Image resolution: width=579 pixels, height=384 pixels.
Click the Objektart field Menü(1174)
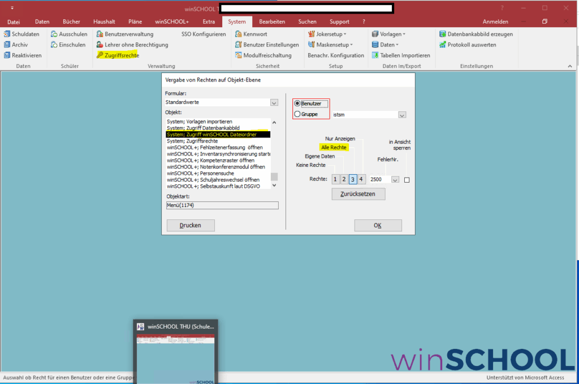pos(222,205)
